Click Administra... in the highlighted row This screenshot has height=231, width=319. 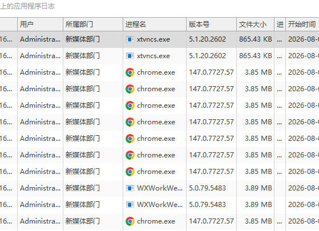point(41,39)
